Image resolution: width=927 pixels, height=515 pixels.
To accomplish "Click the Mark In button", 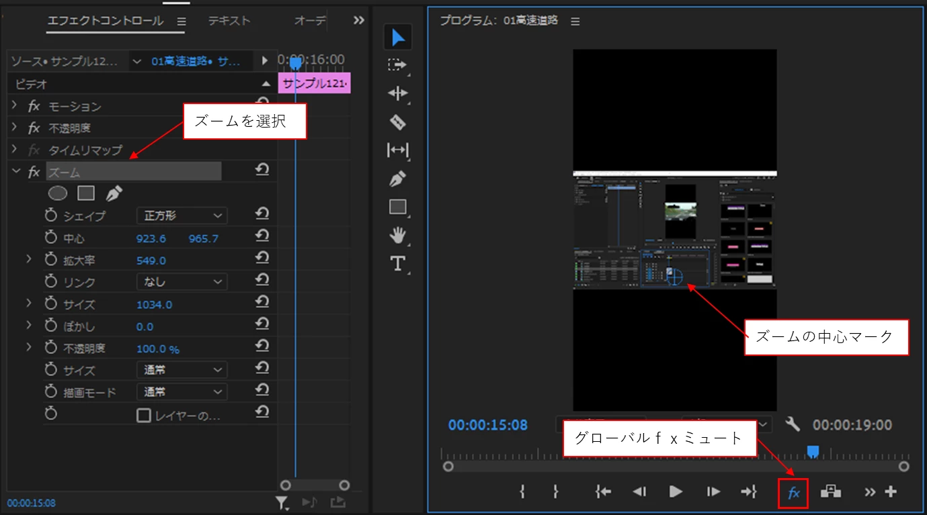I will click(x=522, y=491).
